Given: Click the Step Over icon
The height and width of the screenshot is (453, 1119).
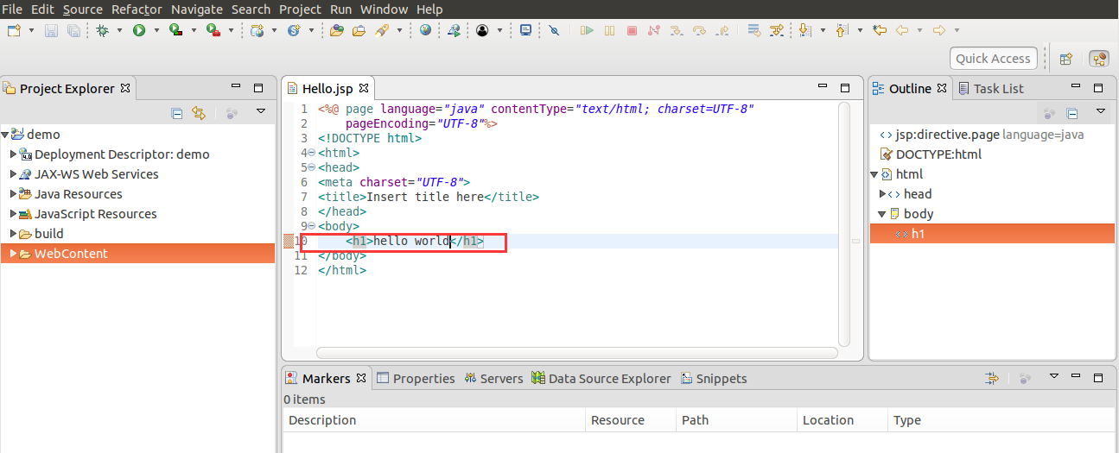Looking at the screenshot, I should [699, 30].
